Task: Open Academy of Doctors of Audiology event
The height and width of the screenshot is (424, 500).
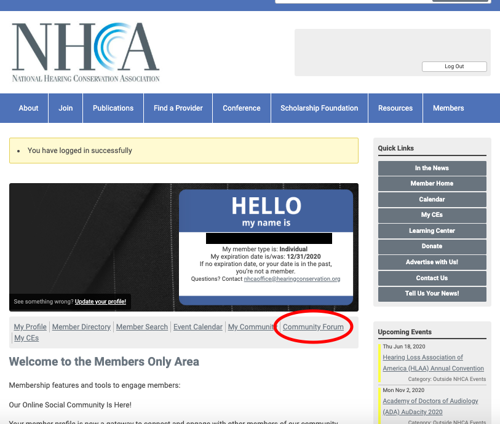Action: [430, 406]
